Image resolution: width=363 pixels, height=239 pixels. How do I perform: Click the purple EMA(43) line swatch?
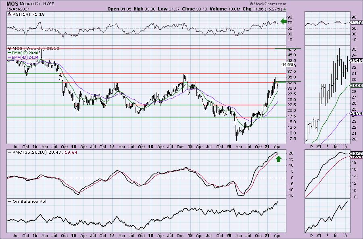[10, 57]
